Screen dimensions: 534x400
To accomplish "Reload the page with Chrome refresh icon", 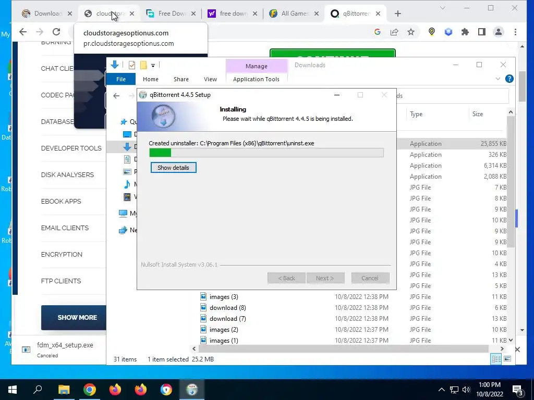I will tap(56, 32).
